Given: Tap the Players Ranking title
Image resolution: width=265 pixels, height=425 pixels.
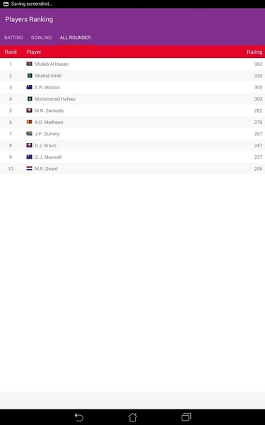Looking at the screenshot, I should point(29,20).
